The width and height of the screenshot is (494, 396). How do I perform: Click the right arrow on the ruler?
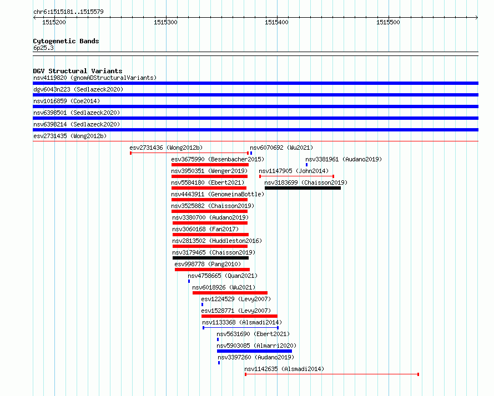(x=477, y=18)
